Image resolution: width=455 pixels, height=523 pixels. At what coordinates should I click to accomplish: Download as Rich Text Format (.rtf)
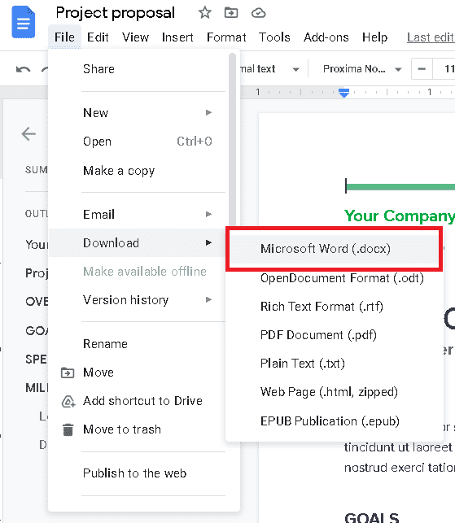[335, 306]
